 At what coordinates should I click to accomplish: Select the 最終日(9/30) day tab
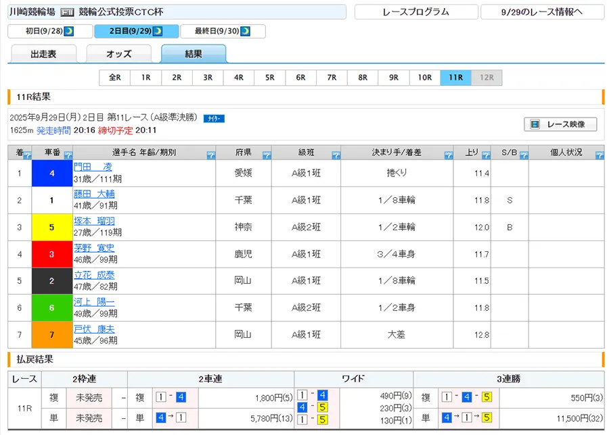(x=223, y=32)
